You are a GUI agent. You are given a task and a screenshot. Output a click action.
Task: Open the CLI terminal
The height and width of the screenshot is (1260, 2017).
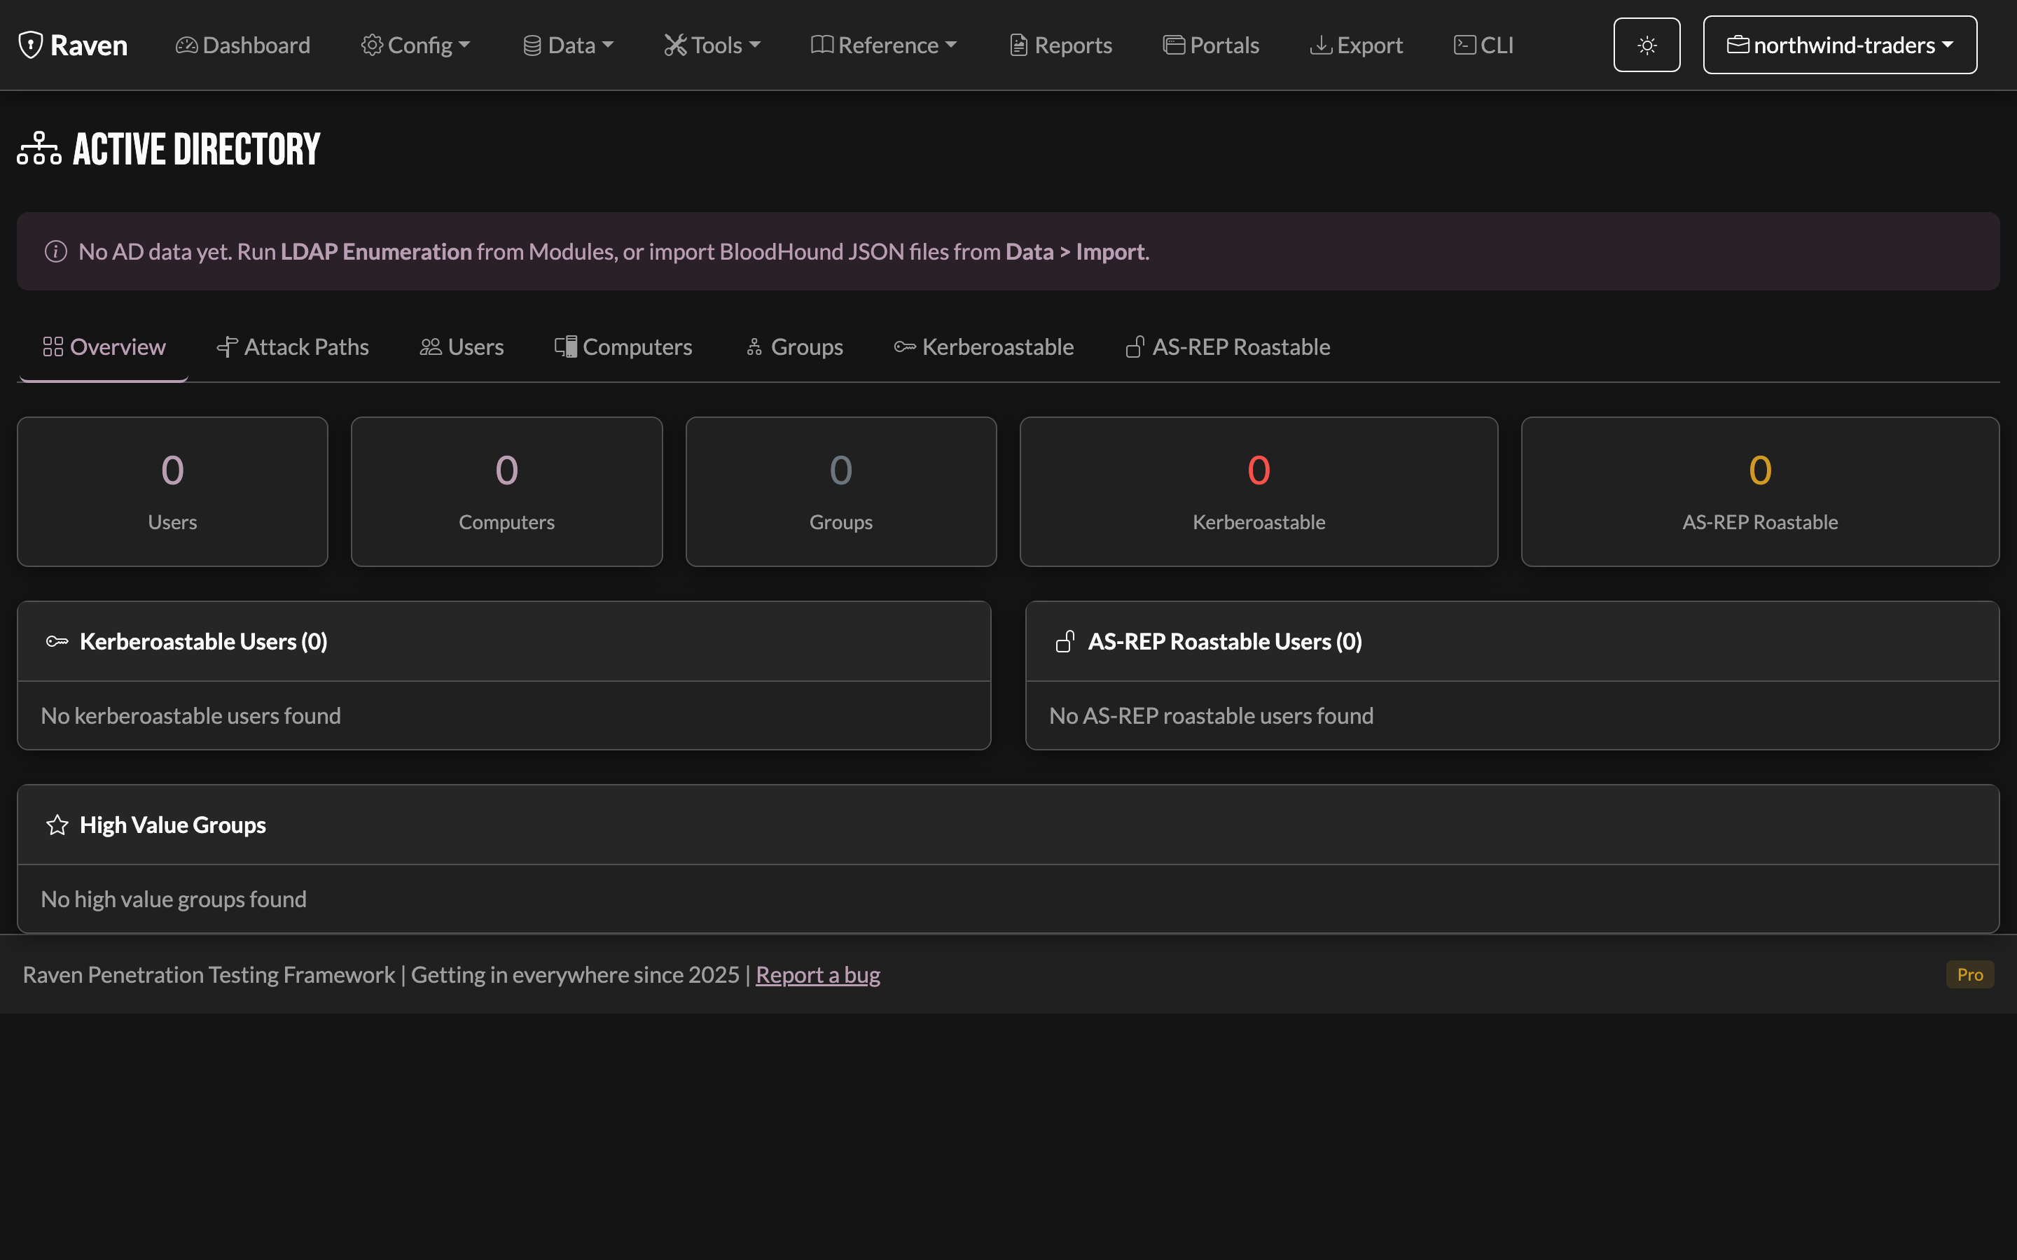1483,45
